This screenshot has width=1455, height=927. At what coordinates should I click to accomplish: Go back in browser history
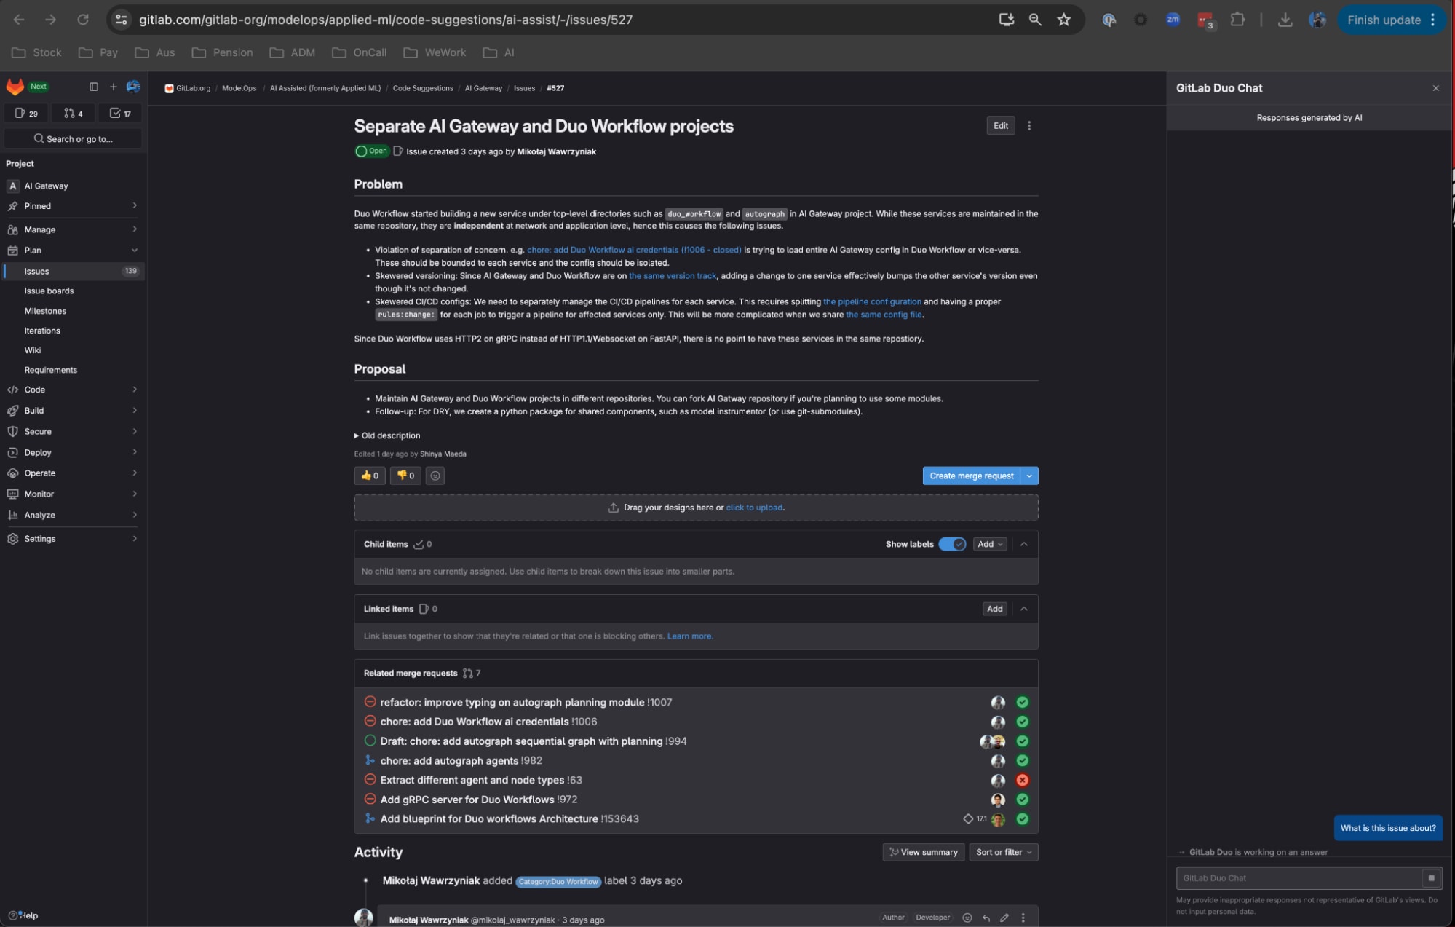(x=19, y=20)
